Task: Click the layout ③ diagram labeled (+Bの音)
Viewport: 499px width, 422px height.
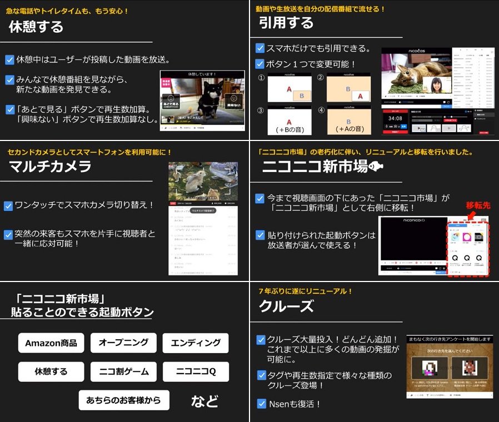Action: (x=290, y=120)
